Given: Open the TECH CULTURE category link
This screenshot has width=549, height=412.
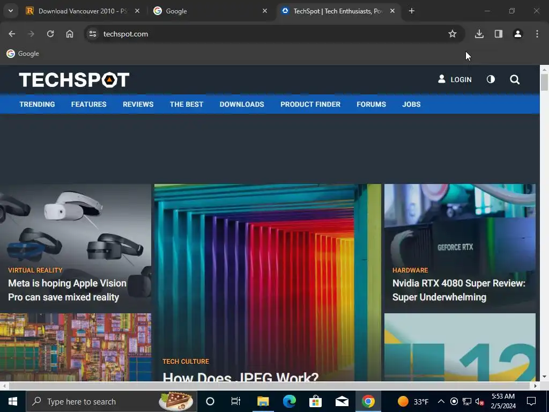Looking at the screenshot, I should (x=186, y=361).
